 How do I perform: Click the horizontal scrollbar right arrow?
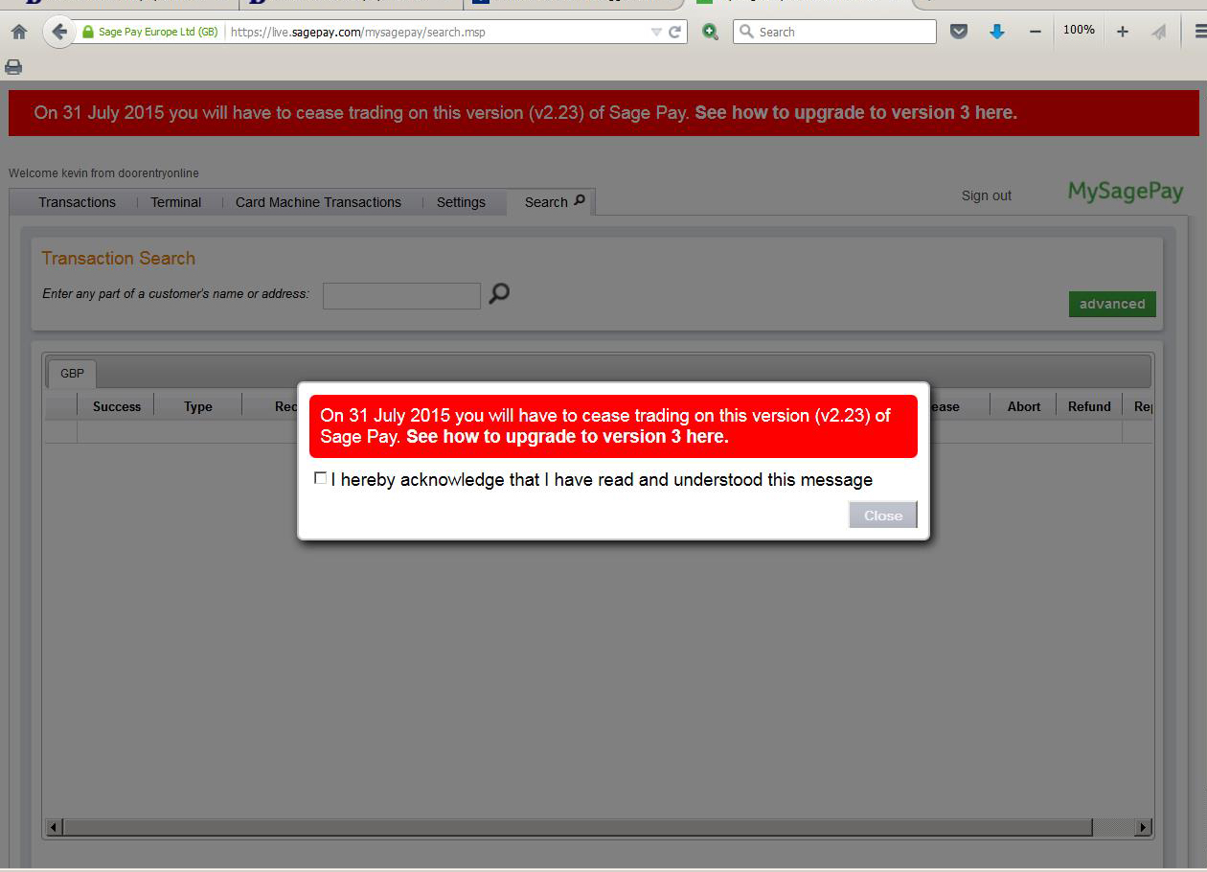1143,827
